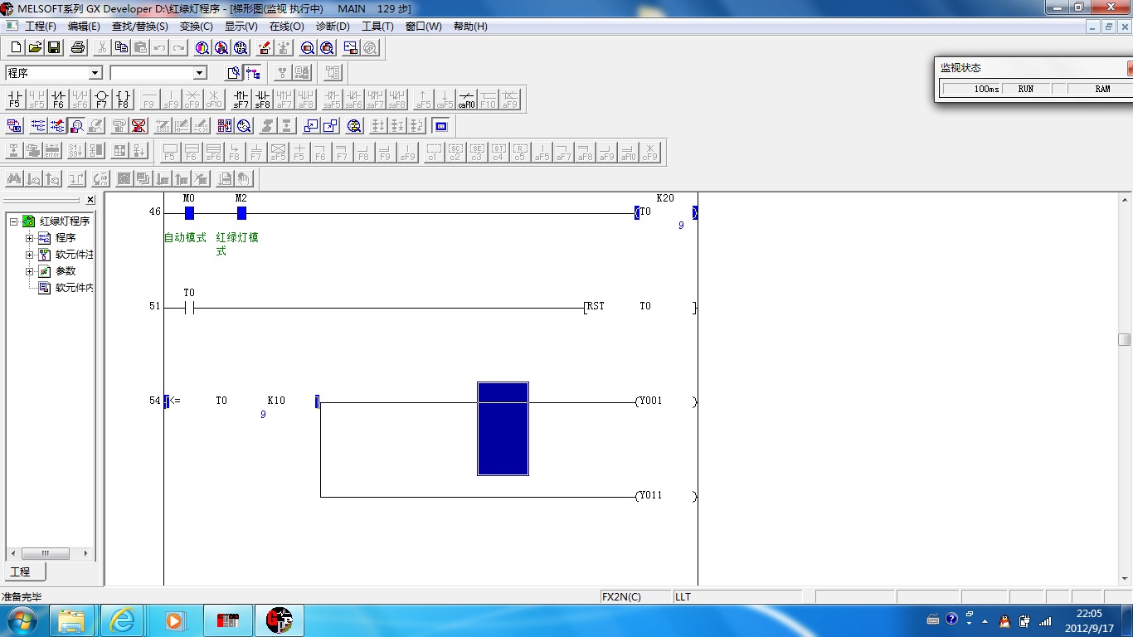Insert normally open contact F5

click(x=14, y=100)
